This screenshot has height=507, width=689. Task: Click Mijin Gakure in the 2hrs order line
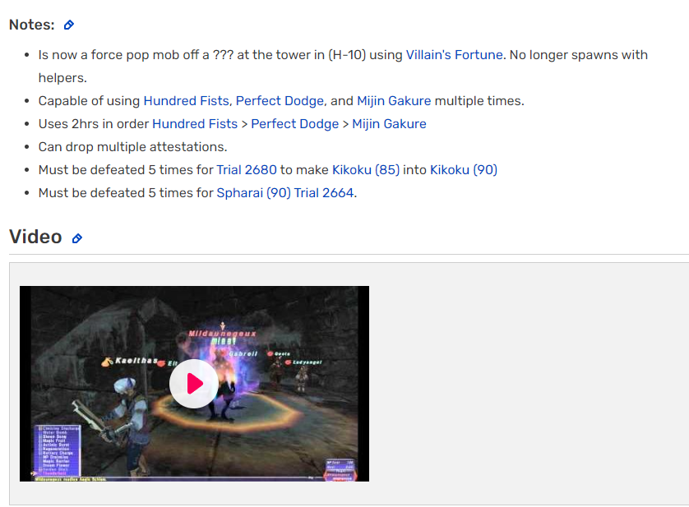coord(389,124)
